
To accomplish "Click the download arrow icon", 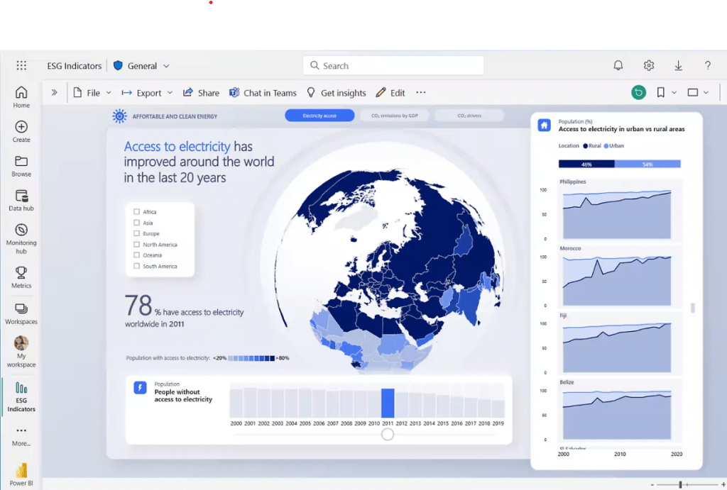I will [678, 65].
